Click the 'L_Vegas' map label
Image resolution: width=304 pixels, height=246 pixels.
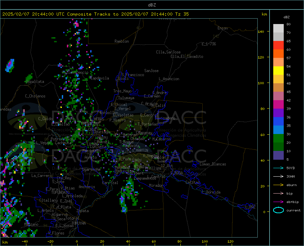click(x=43, y=143)
